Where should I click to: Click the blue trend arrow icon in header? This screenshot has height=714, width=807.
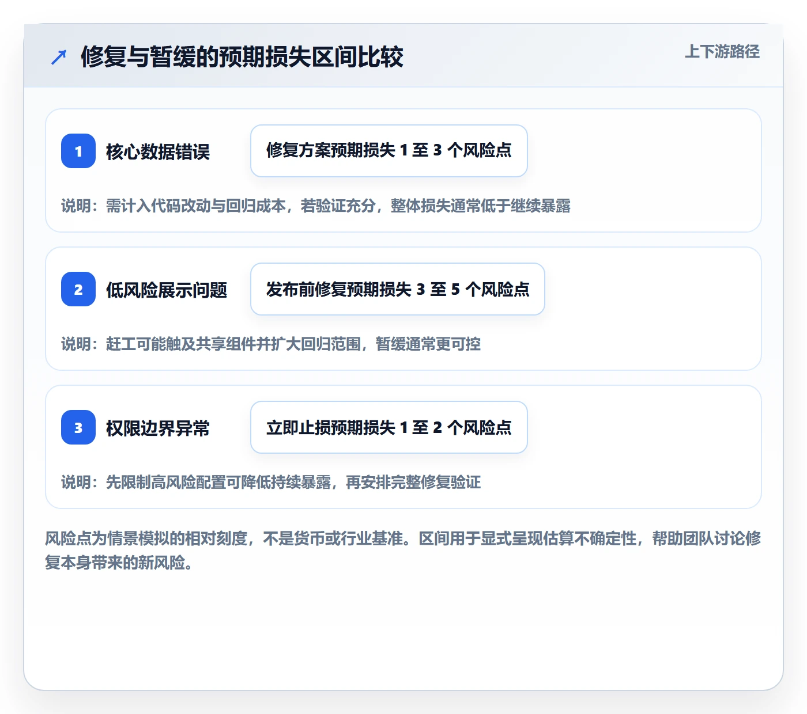(x=59, y=57)
